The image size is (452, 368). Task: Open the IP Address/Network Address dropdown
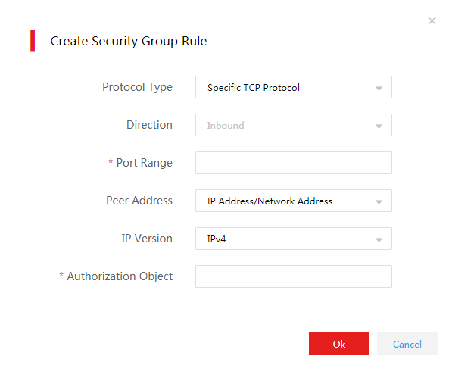pyautogui.click(x=294, y=201)
